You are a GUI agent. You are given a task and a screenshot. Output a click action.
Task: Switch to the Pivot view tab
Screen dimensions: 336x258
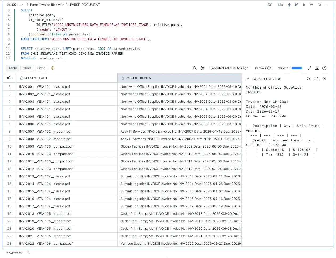click(41, 68)
